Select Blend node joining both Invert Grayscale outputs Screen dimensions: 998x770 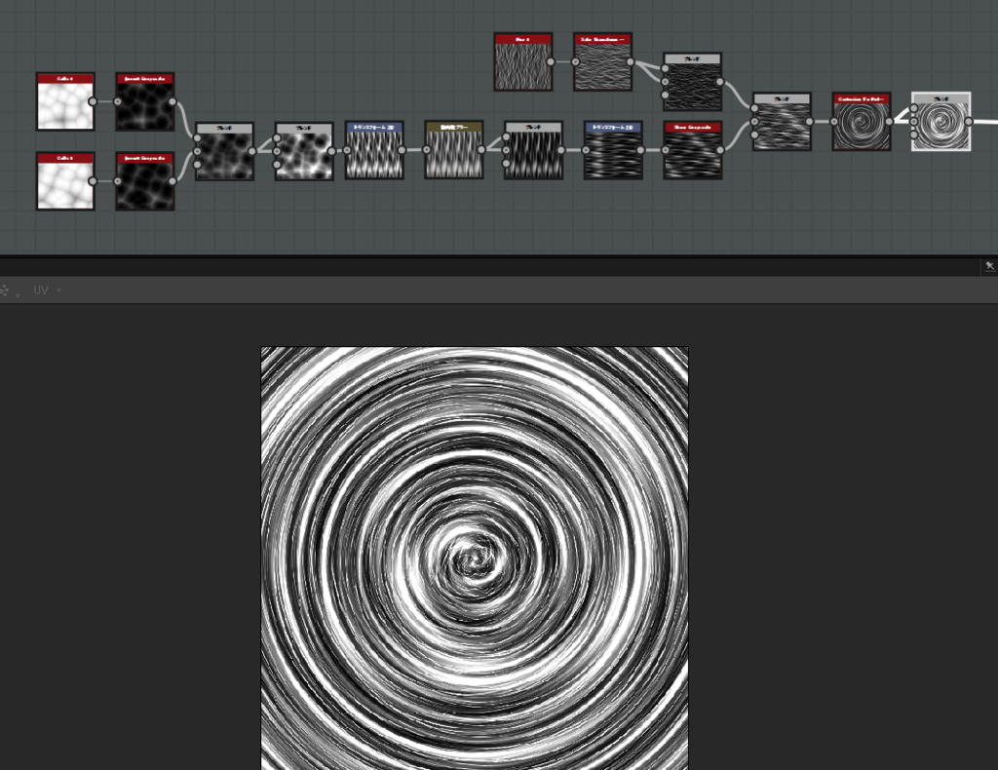(225, 151)
